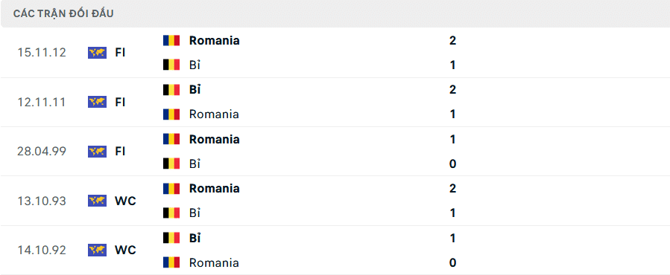Click Belgium flag in the 12.11.11 match winner row

[x=171, y=89]
